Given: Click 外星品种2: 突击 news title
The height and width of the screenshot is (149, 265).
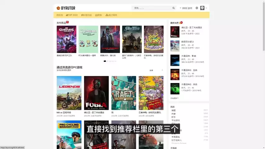Looking at the screenshot, I should click(189, 84).
